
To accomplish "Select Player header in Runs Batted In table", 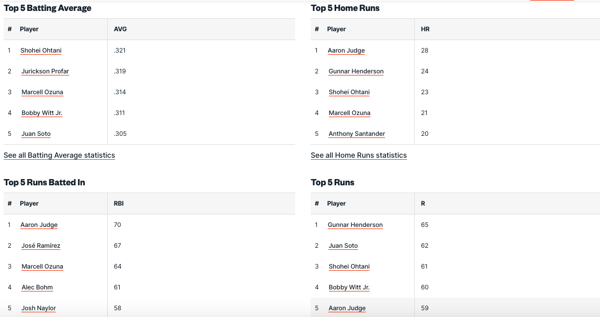I will pos(29,204).
